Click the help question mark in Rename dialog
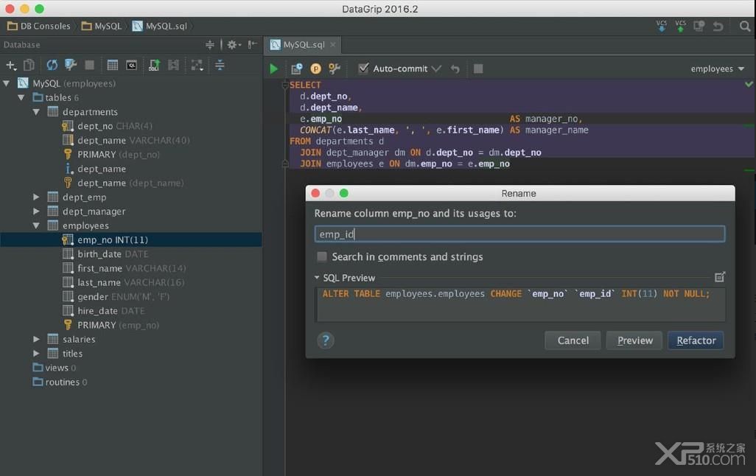Screen dimensions: 756x476 (x=326, y=340)
